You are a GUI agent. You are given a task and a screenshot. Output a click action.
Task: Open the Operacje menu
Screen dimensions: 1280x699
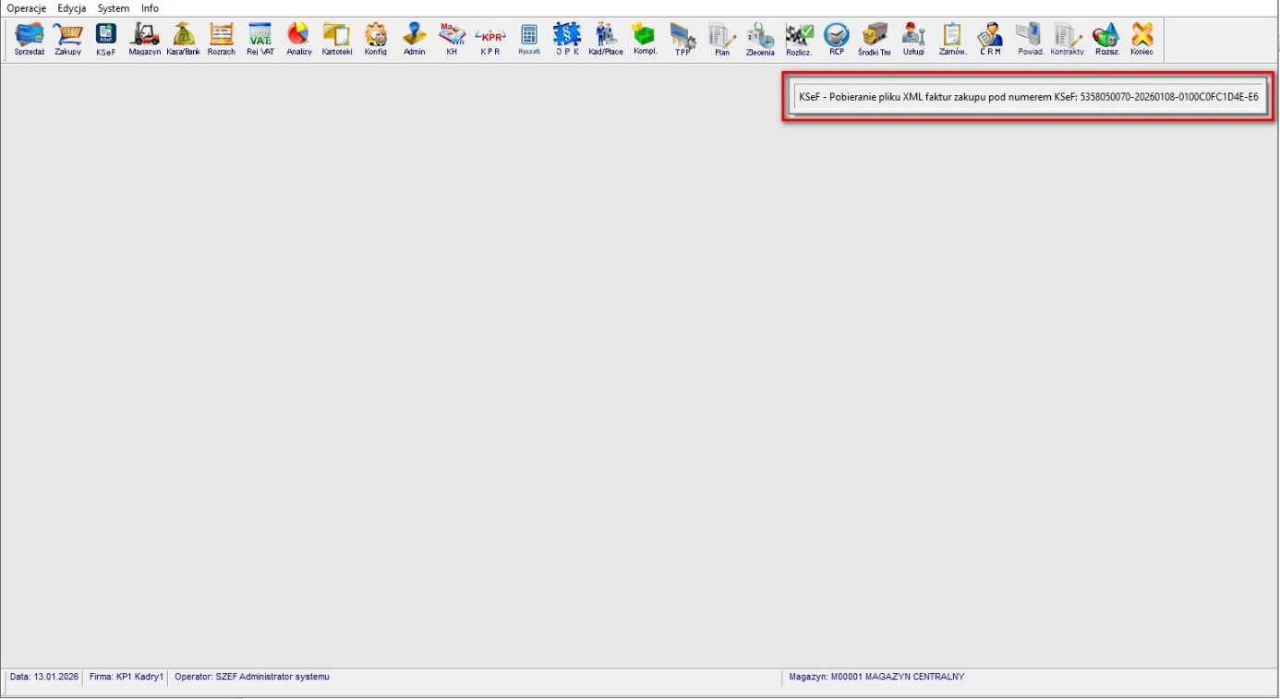point(26,8)
